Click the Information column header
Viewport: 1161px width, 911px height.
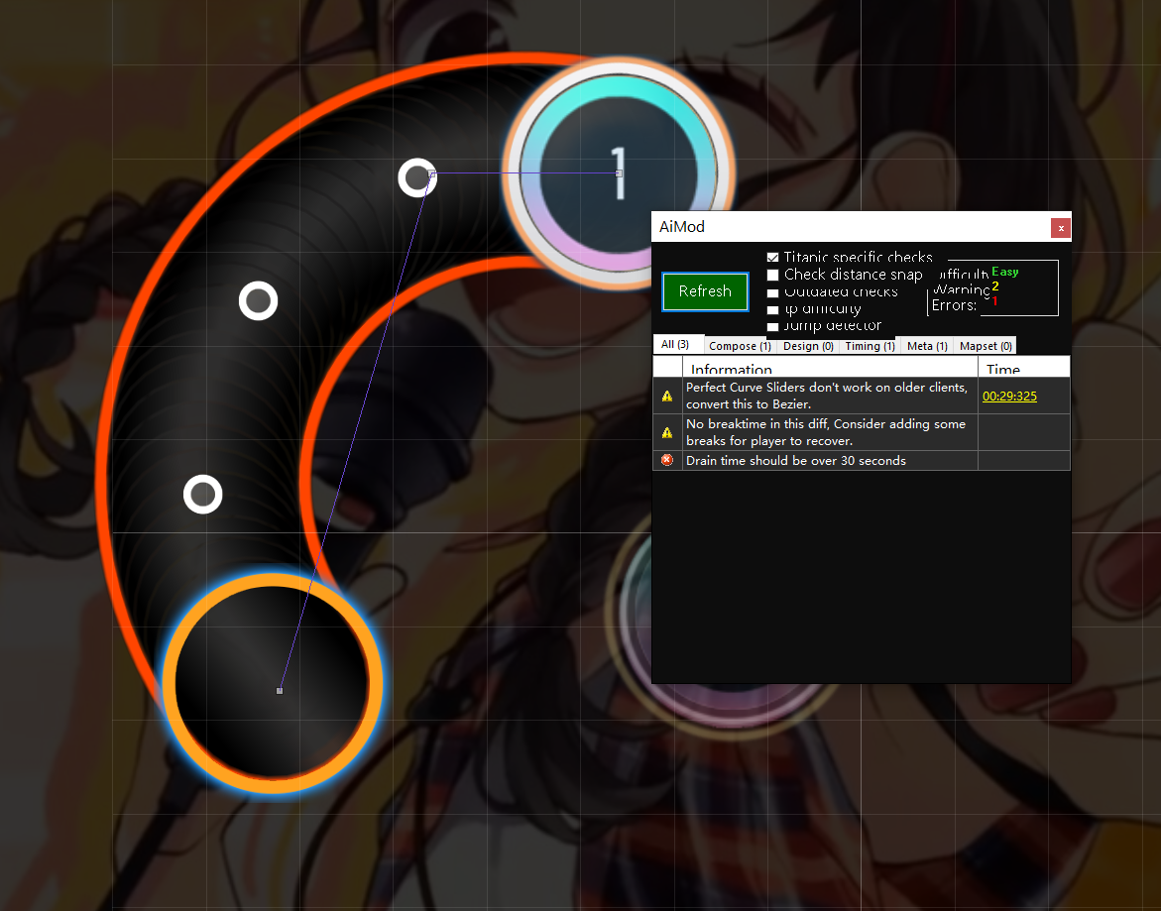click(830, 368)
